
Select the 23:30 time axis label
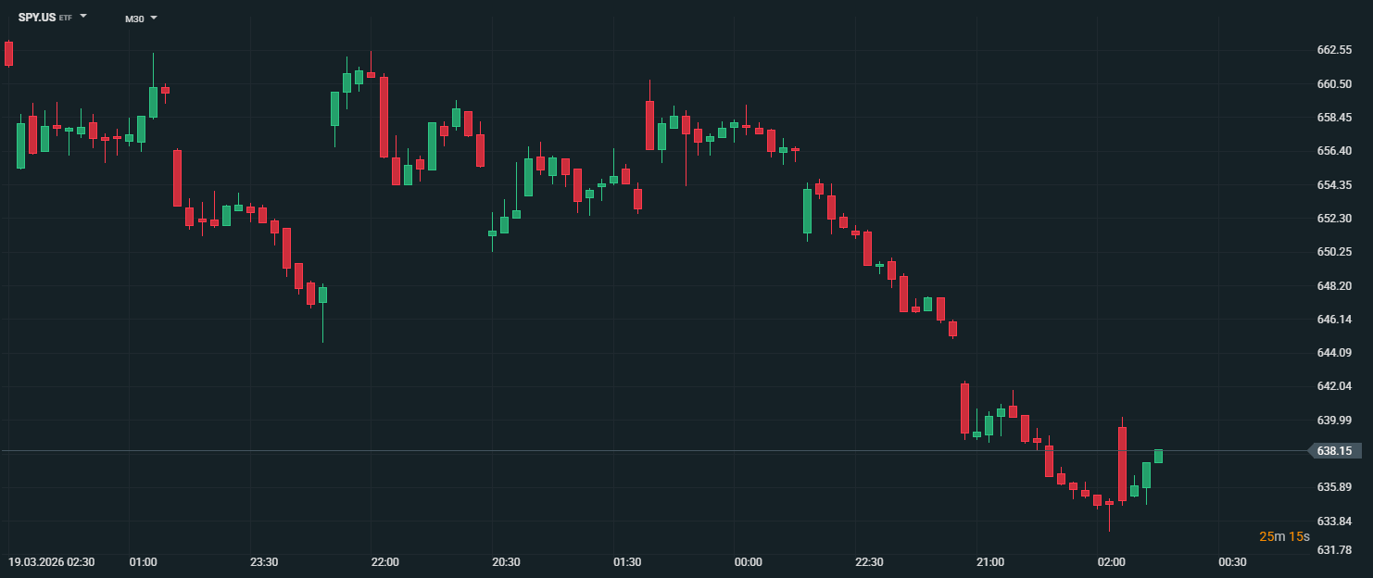pos(264,562)
